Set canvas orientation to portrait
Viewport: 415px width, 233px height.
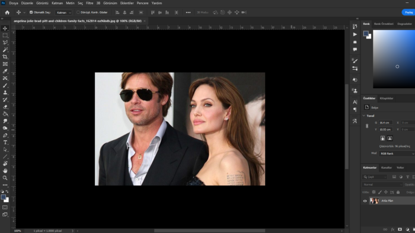[382, 138]
